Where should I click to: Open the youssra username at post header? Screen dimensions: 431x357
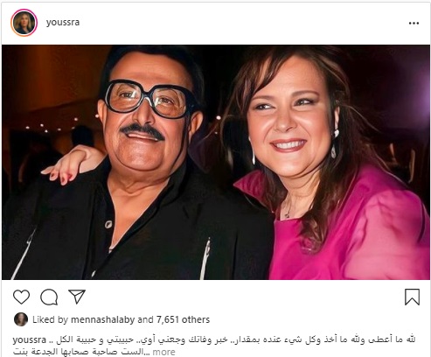pyautogui.click(x=63, y=23)
